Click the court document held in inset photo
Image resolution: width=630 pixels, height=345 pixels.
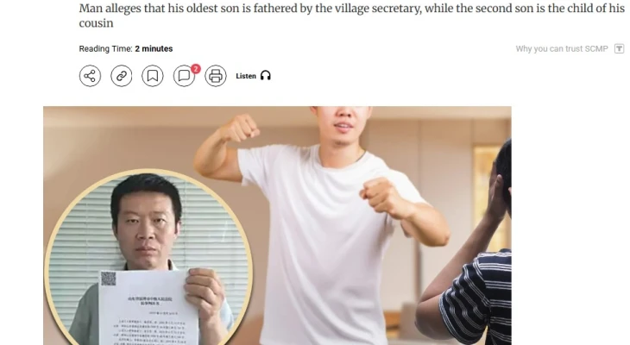[148, 307]
